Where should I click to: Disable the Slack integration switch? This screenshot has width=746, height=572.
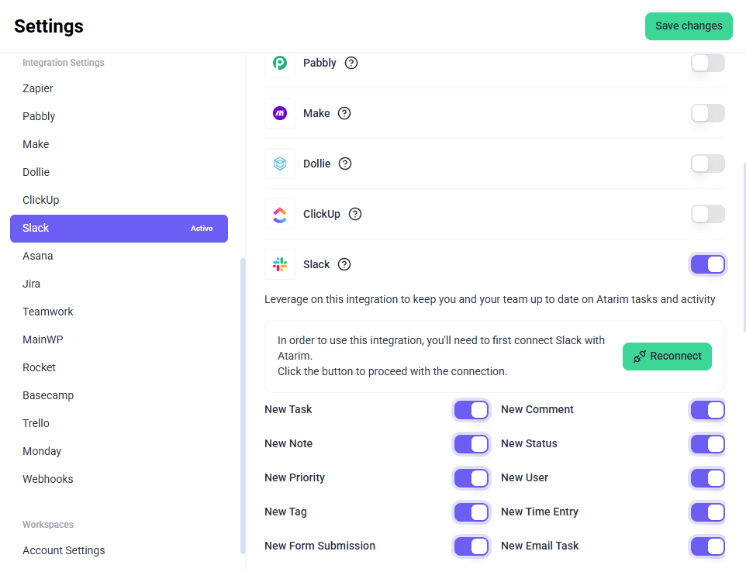click(707, 264)
